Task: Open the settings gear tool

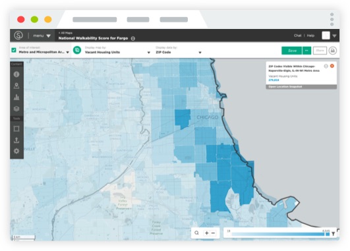Action: click(16, 151)
